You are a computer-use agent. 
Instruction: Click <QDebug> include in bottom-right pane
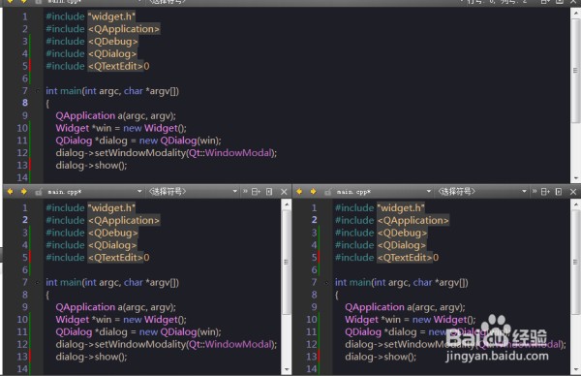[402, 233]
